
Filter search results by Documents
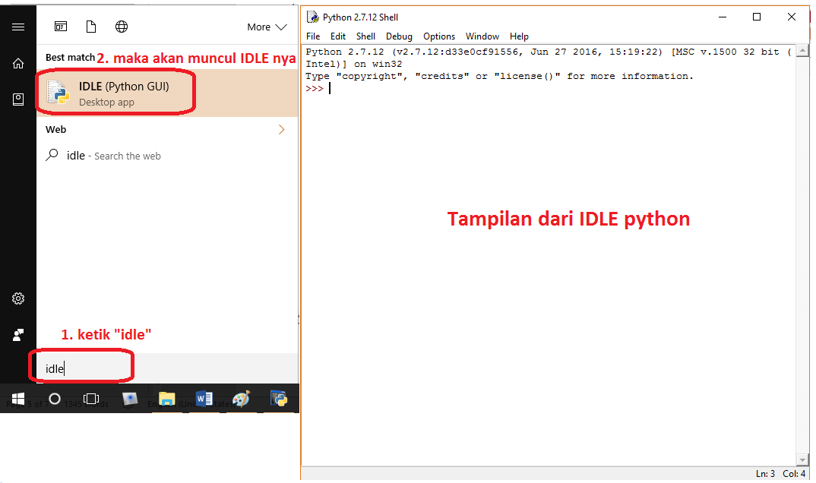(91, 26)
